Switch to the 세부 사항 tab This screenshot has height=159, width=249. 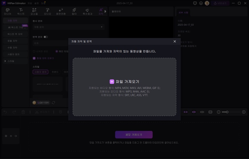(183, 12)
